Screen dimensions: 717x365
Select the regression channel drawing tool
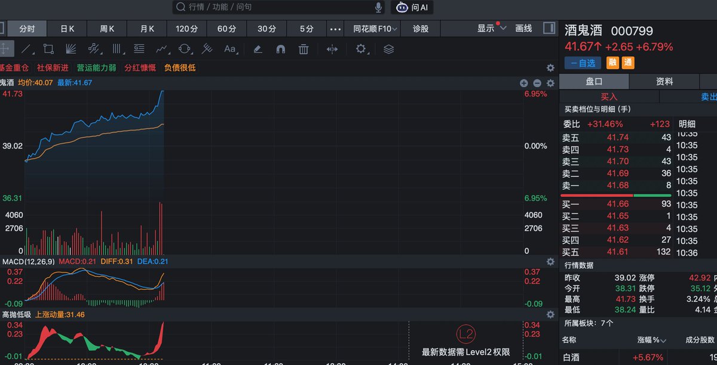tap(94, 49)
